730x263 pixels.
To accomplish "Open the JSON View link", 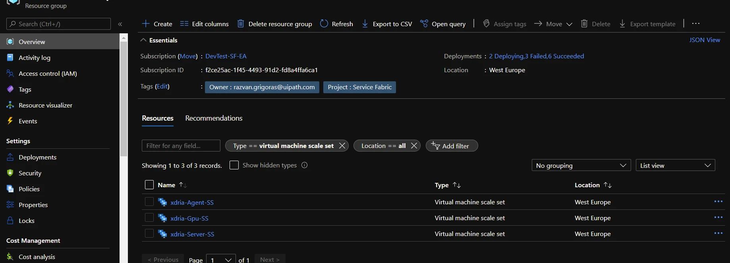I will click(x=705, y=40).
